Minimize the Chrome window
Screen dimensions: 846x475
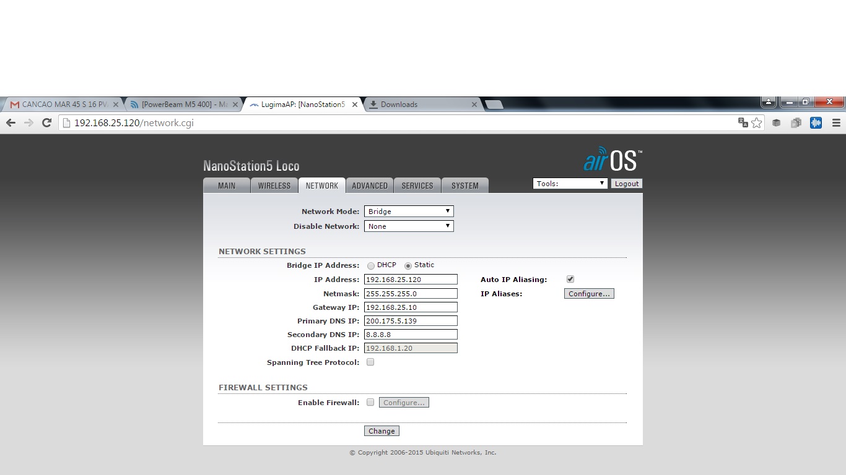[x=788, y=101]
